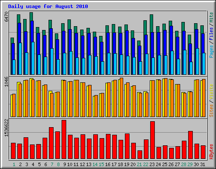Click the green hits bar for day 23
This screenshot has width=216, height=169.
[x=151, y=23]
